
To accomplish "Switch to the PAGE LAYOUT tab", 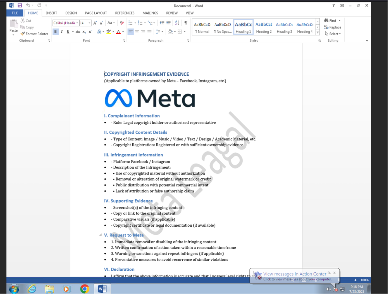I will click(96, 13).
